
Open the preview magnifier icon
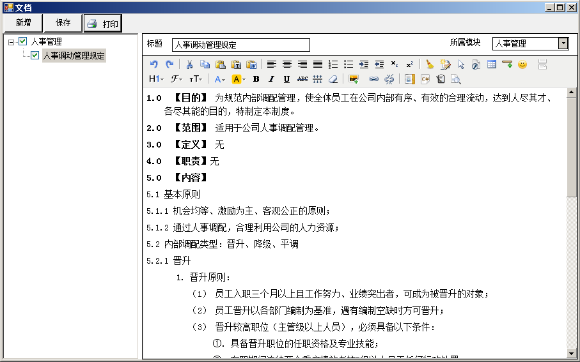pos(456,79)
